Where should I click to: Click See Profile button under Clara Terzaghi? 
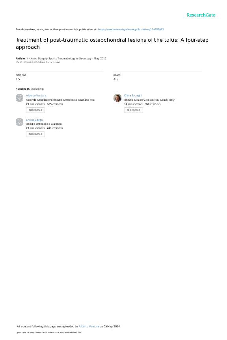click(133, 110)
